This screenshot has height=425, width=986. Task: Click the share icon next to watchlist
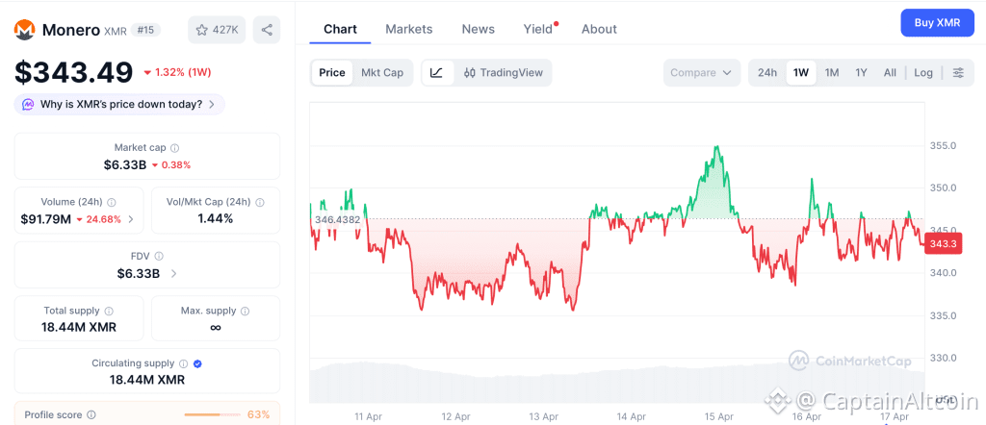coord(267,30)
